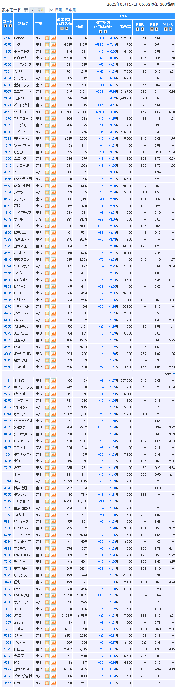
Task: Open stock code 1491 link
Action: (7, 381)
